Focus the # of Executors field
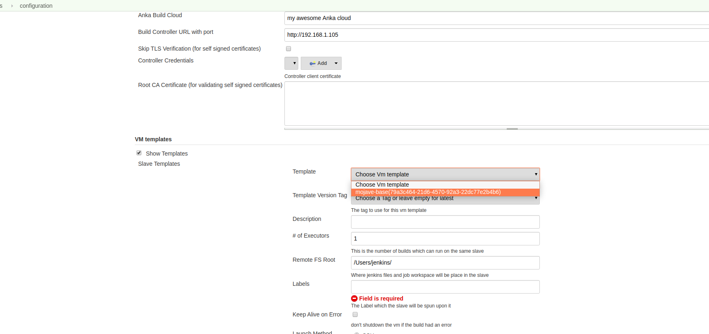The height and width of the screenshot is (334, 709). pyautogui.click(x=445, y=238)
